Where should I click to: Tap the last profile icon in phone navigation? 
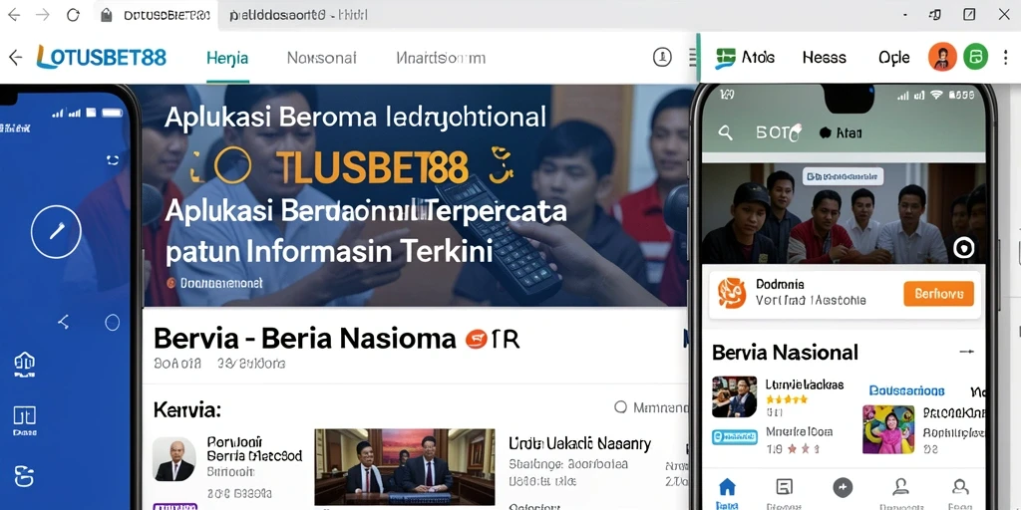[x=959, y=486]
